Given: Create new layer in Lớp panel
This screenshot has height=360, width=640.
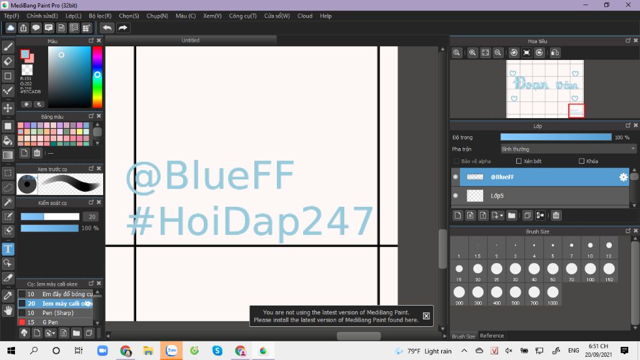Looking at the screenshot, I should pos(457,216).
